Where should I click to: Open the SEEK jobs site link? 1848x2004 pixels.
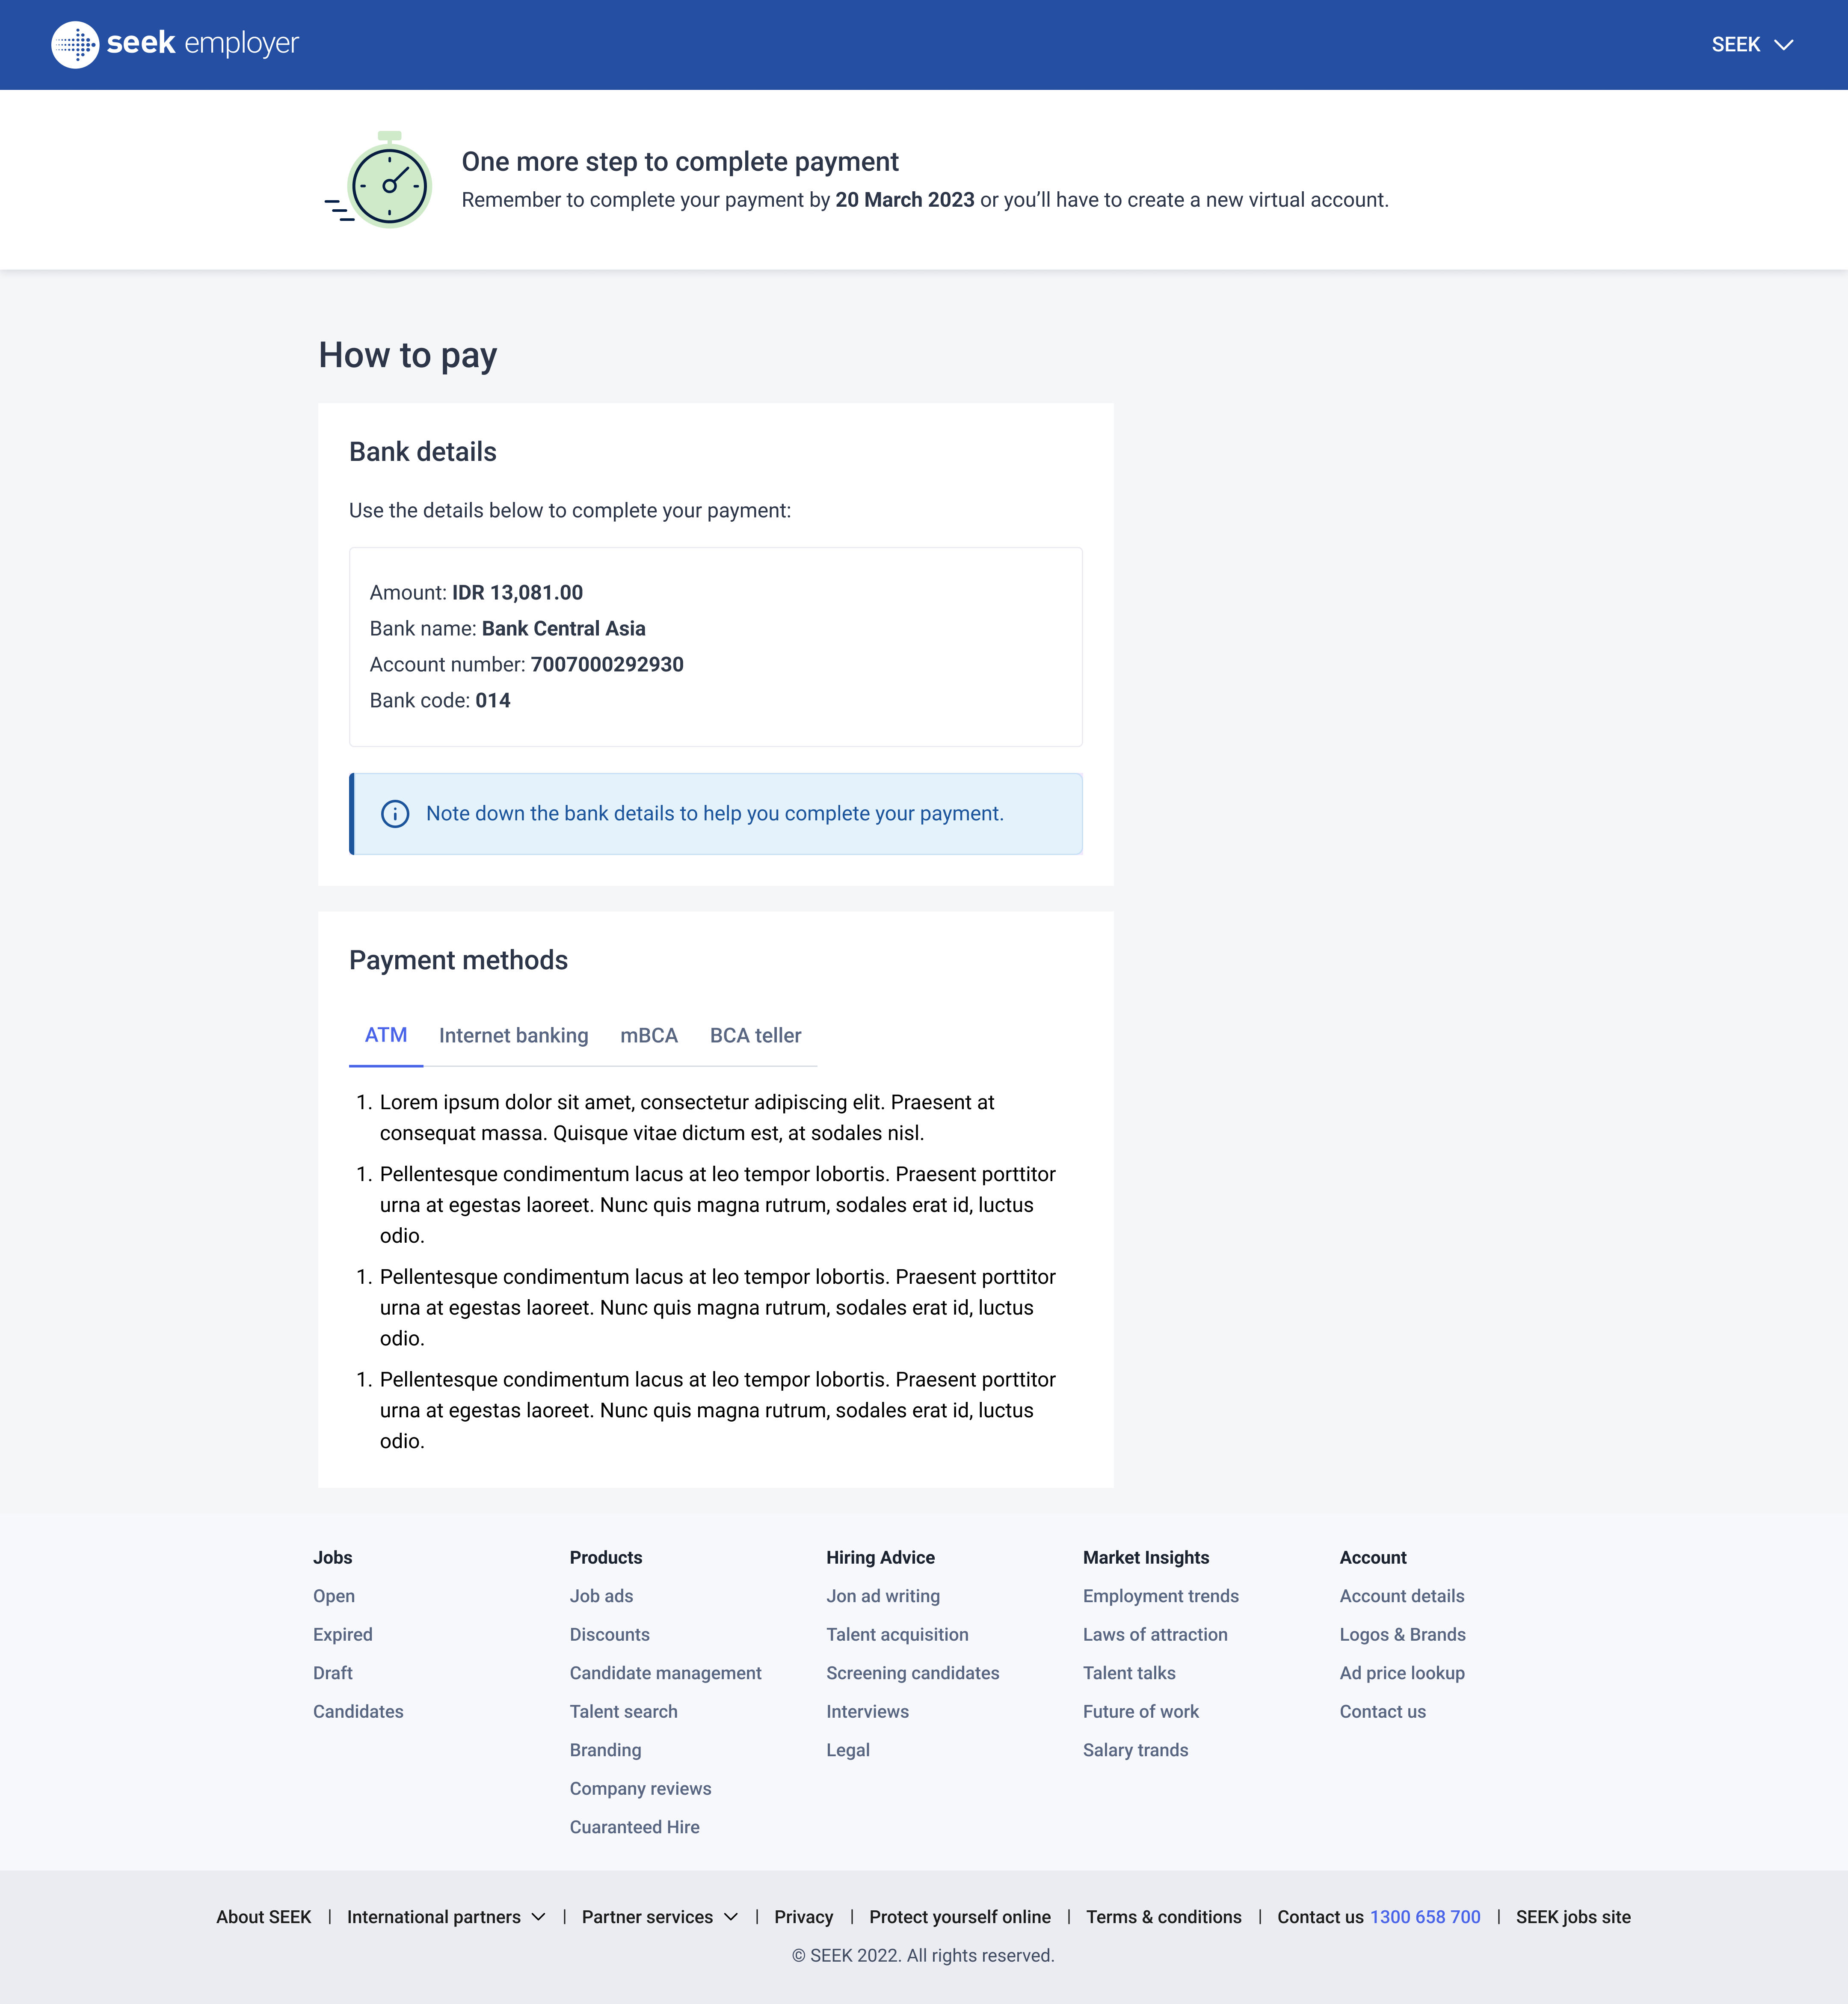pyautogui.click(x=1572, y=1917)
